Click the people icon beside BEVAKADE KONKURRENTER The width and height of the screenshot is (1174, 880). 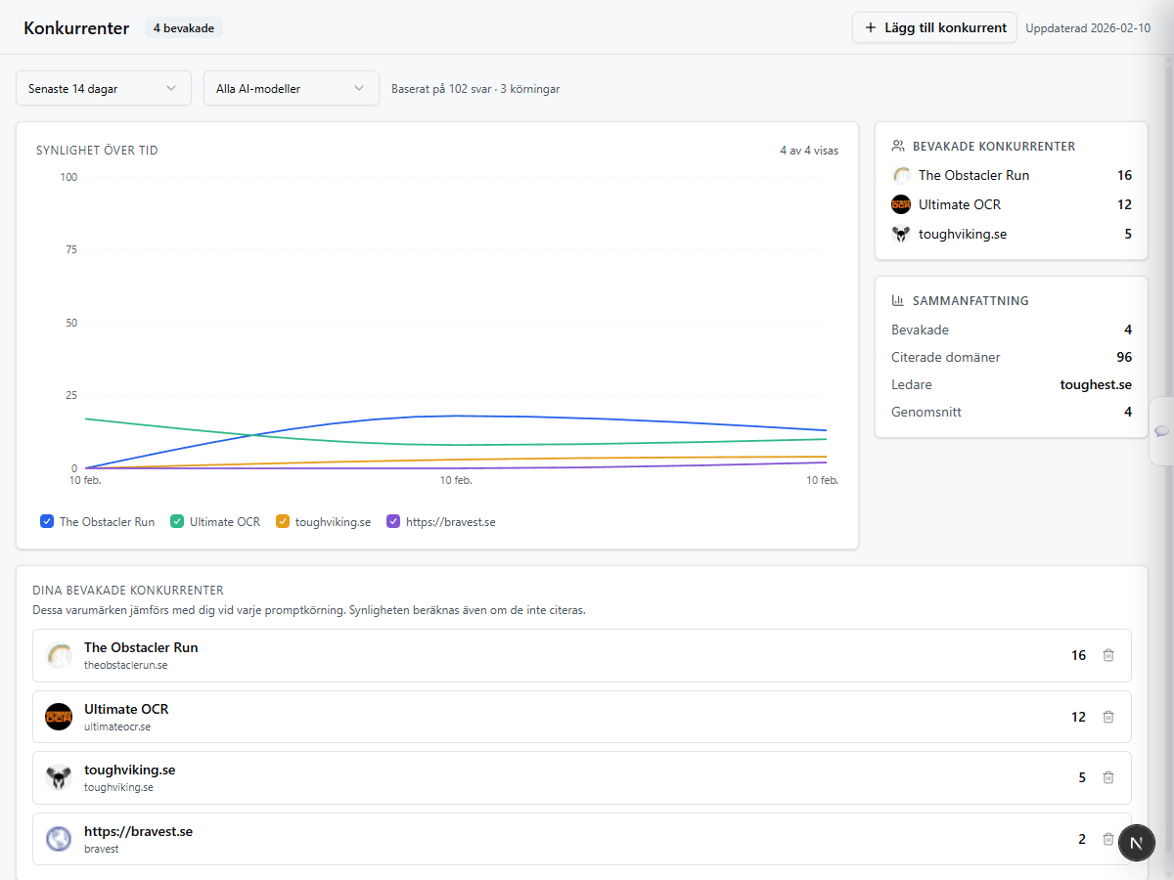[x=897, y=145]
